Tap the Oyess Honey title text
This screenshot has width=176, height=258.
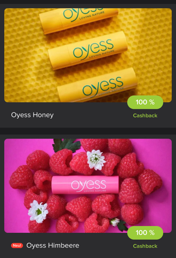pos(32,115)
